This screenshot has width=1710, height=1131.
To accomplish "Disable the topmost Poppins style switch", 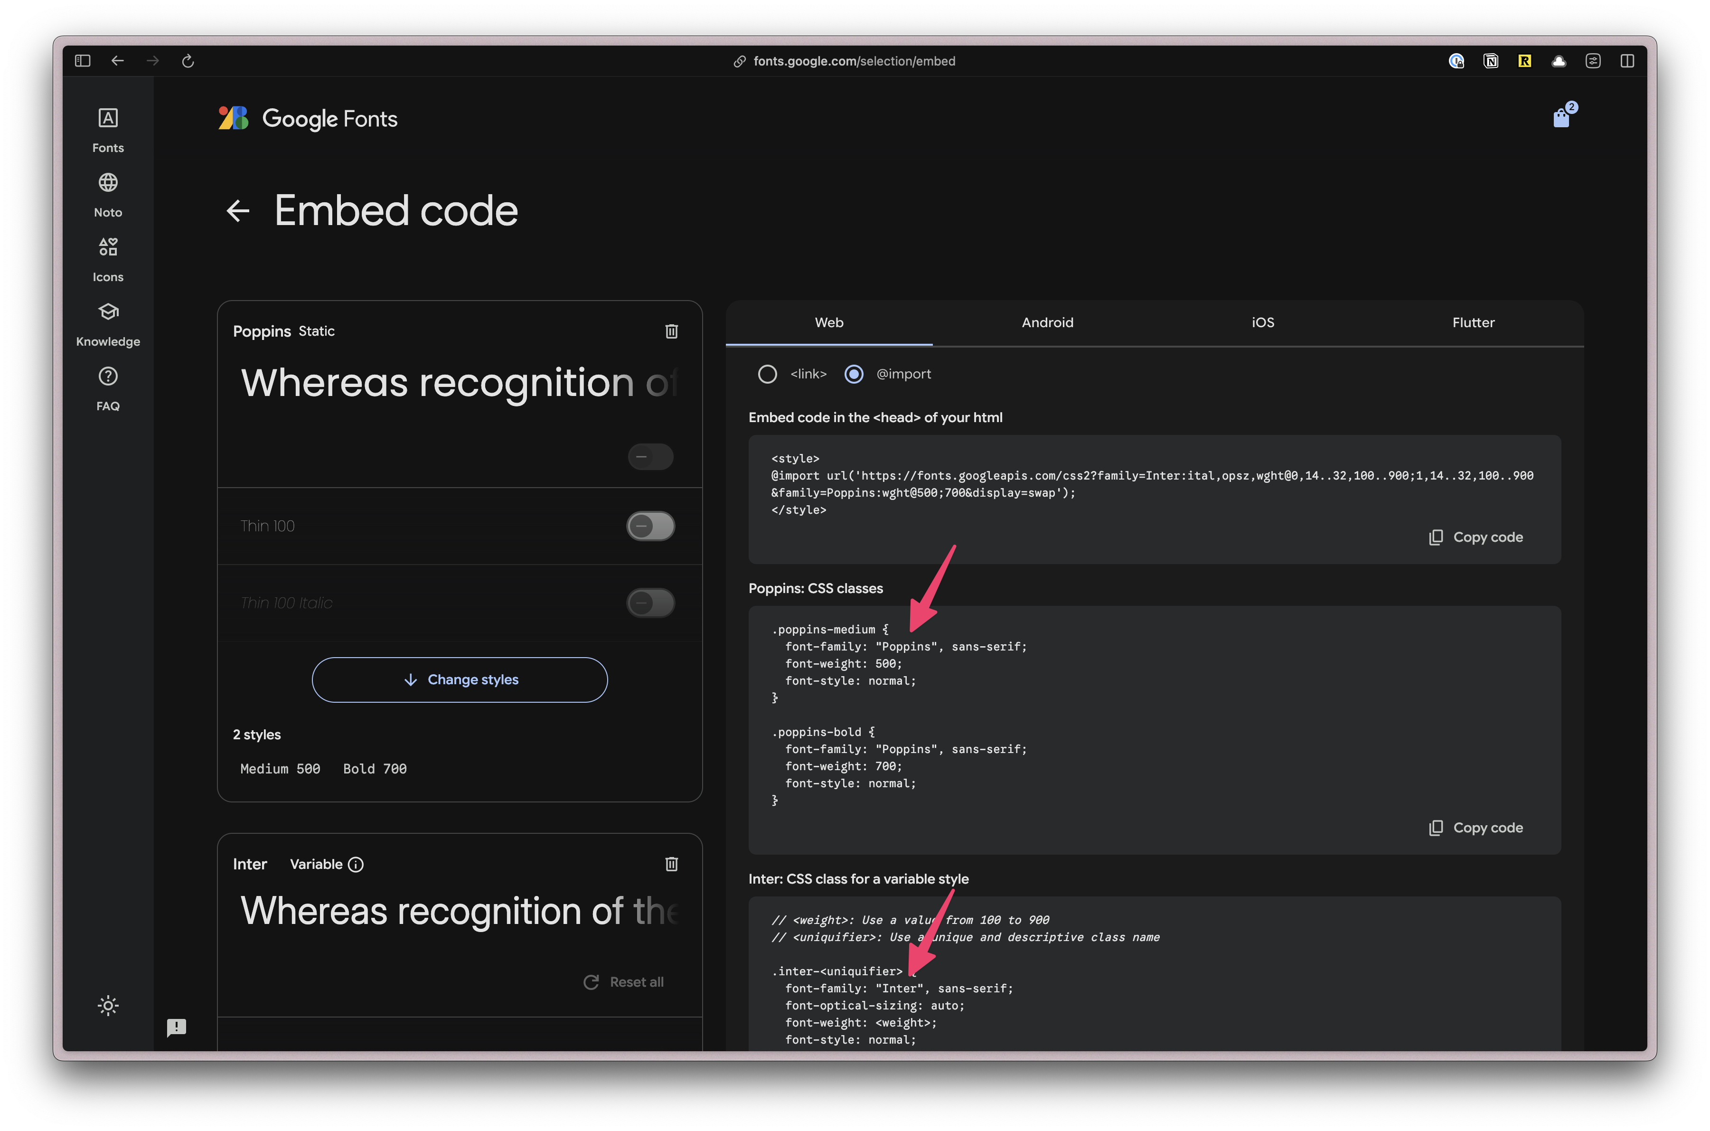I will (x=650, y=457).
